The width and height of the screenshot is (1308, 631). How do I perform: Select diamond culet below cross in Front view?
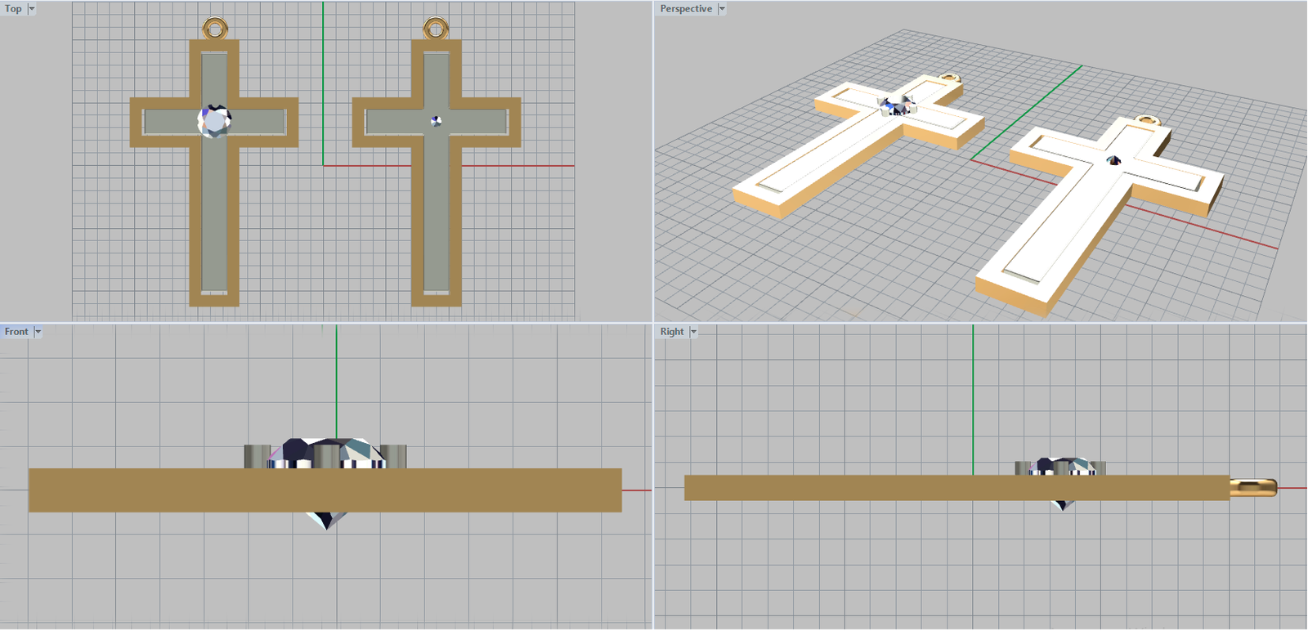(x=326, y=520)
